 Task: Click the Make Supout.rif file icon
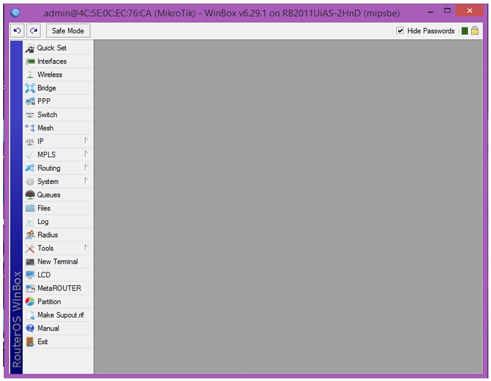[x=30, y=315]
